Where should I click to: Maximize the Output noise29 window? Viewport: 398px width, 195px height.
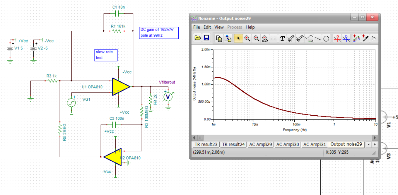(x=363, y=18)
